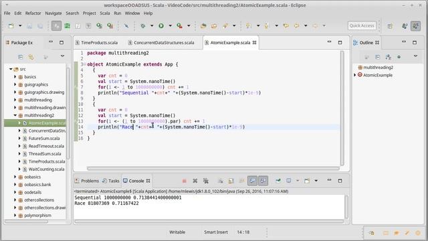Viewport: 428px width, 241px height.
Task: Click the editor horizontal scrollbar
Action: [x=213, y=169]
